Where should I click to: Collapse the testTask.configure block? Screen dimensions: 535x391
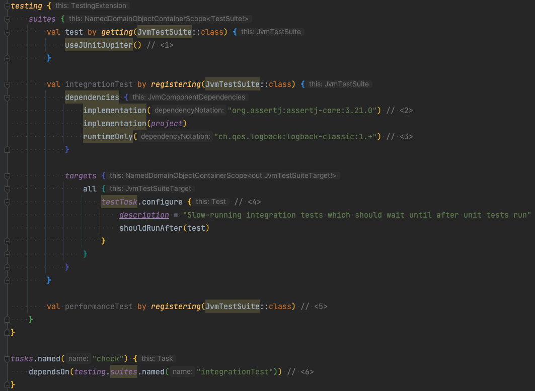point(7,202)
